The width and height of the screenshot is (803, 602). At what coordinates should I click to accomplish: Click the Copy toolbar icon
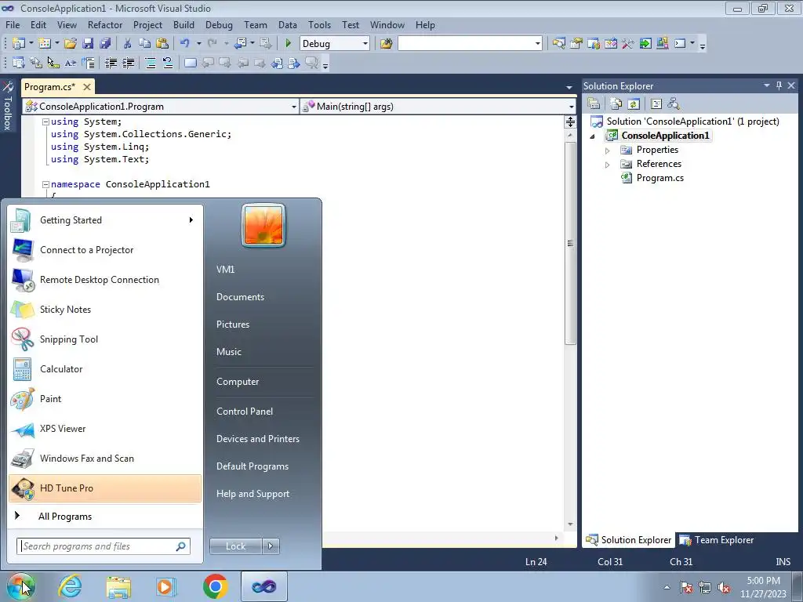click(145, 44)
